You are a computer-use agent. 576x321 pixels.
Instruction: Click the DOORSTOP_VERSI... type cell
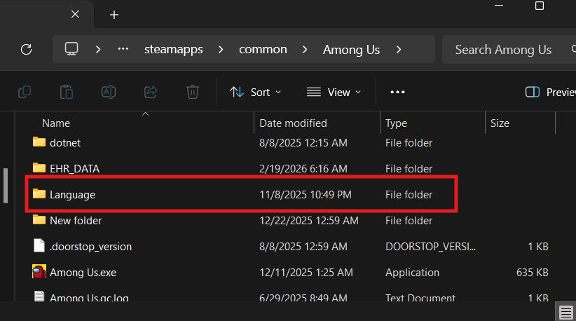point(430,247)
